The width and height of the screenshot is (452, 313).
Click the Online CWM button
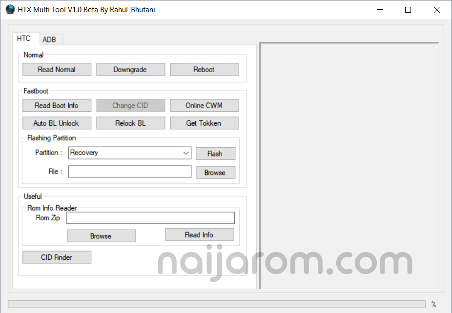tap(205, 105)
